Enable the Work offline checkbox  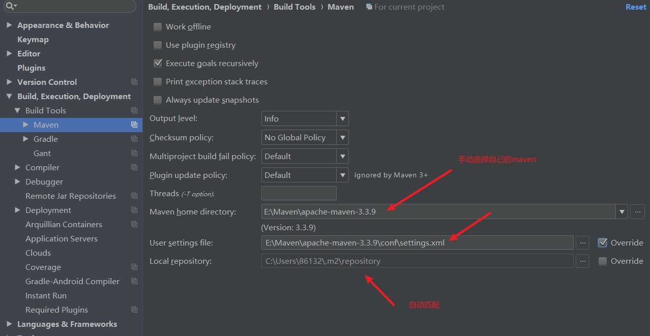(x=158, y=26)
